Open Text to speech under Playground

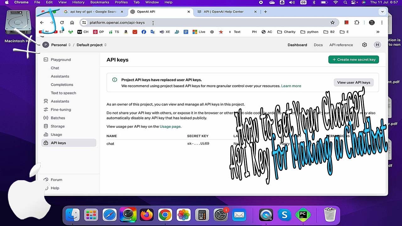coord(63,93)
